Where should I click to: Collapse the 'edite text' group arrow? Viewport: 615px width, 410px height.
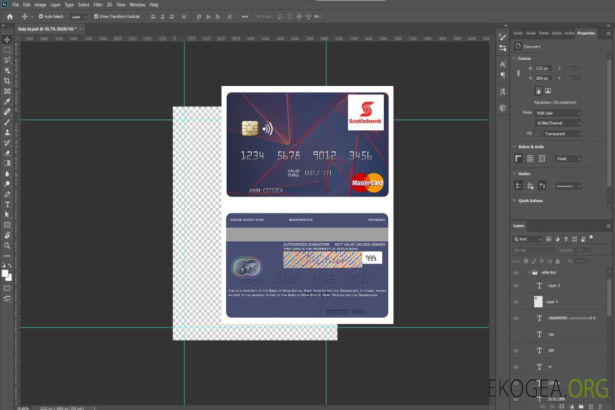tap(528, 272)
